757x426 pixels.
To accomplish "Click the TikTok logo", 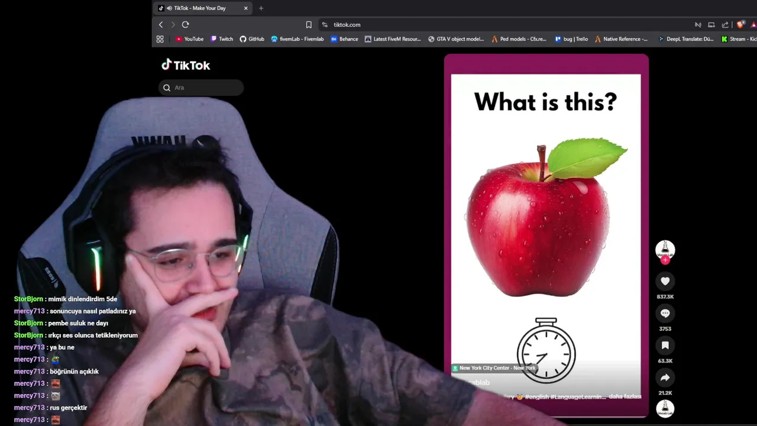I will (186, 65).
